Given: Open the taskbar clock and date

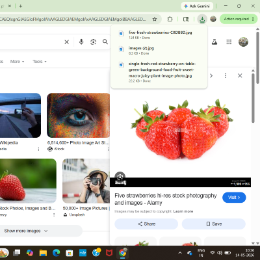Looking at the screenshot, I should (245, 253).
